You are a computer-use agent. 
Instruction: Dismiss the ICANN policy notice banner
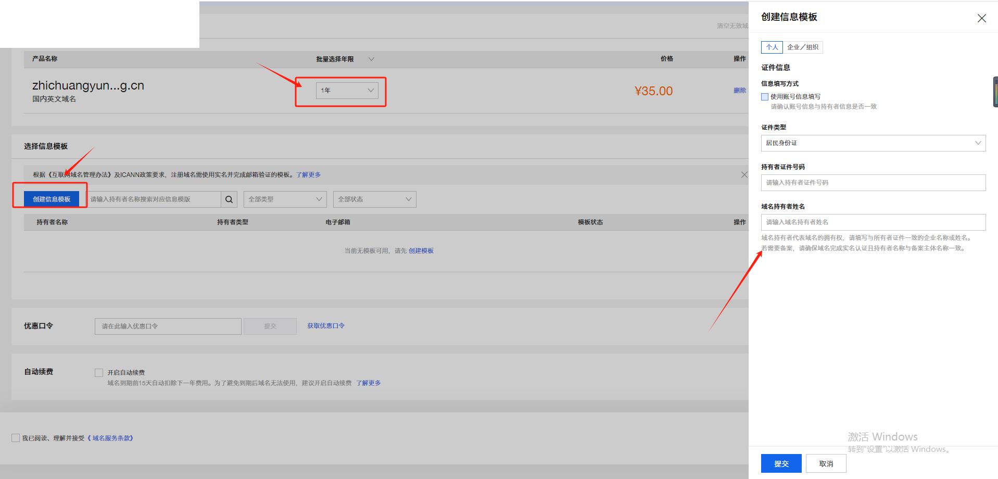744,175
